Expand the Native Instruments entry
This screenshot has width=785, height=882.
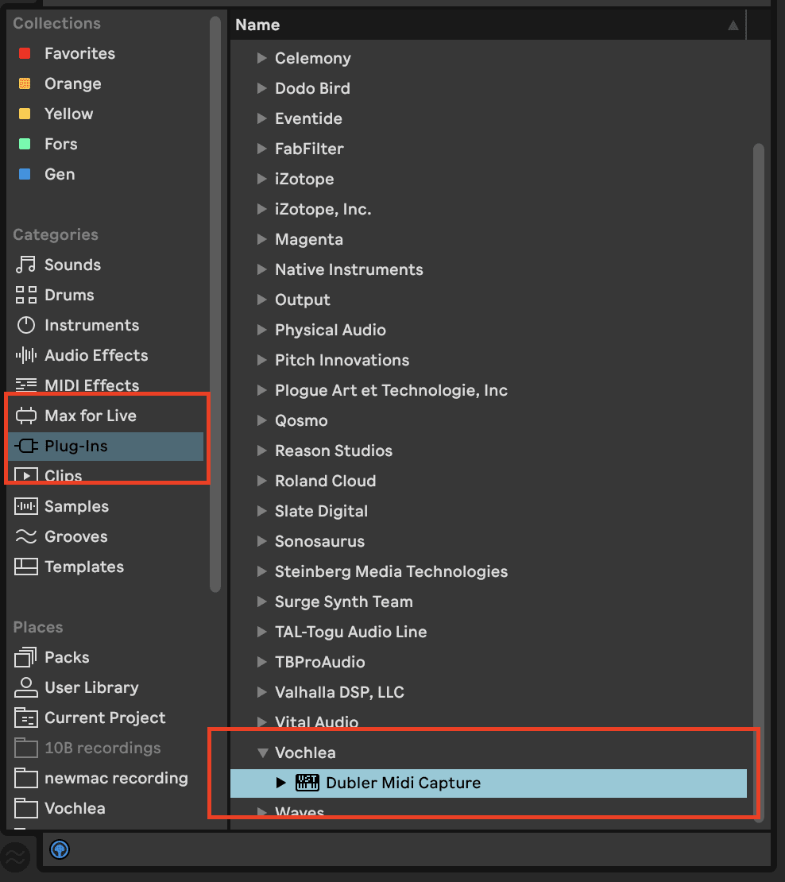tap(262, 269)
